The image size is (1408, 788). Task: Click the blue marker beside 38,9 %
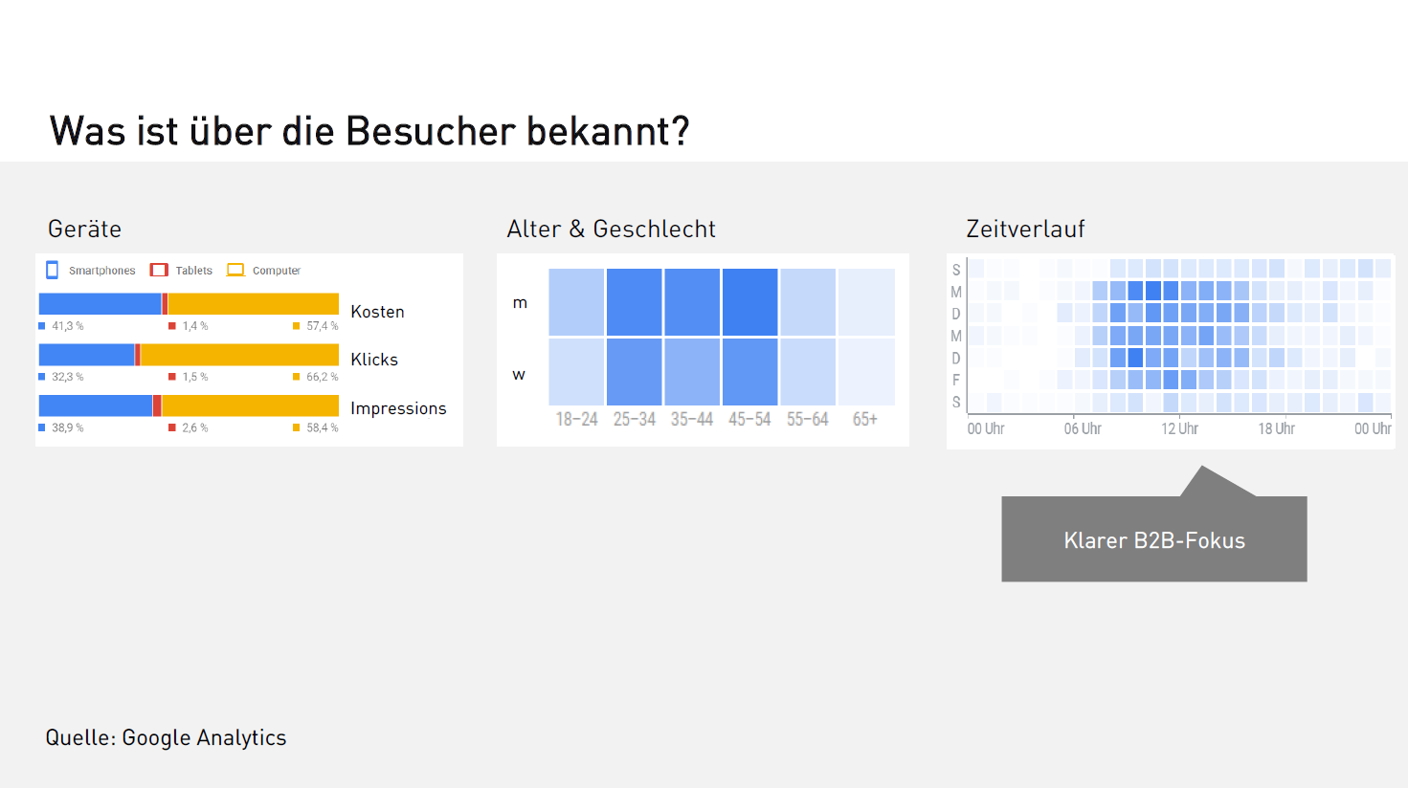click(42, 427)
